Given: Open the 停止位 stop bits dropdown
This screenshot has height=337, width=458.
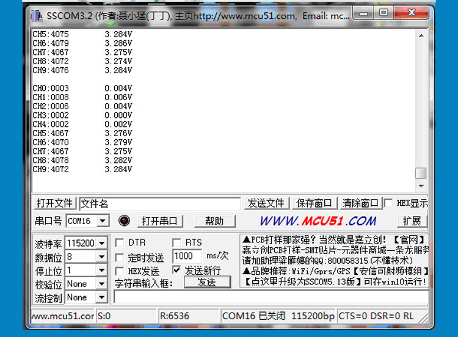Looking at the screenshot, I should (101, 270).
